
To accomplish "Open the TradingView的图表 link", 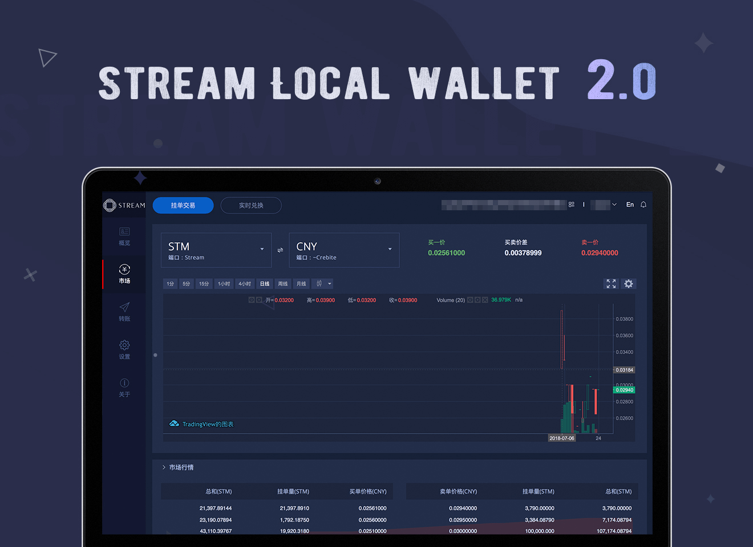I will (208, 424).
